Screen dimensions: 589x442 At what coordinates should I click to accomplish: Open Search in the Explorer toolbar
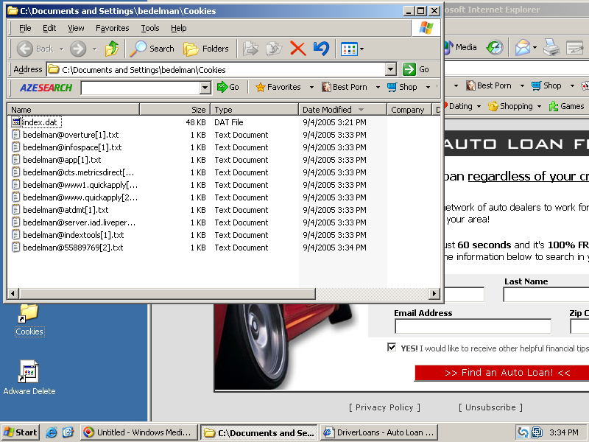tap(152, 49)
